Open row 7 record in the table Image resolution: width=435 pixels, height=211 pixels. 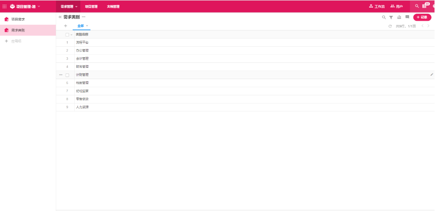tap(245, 91)
